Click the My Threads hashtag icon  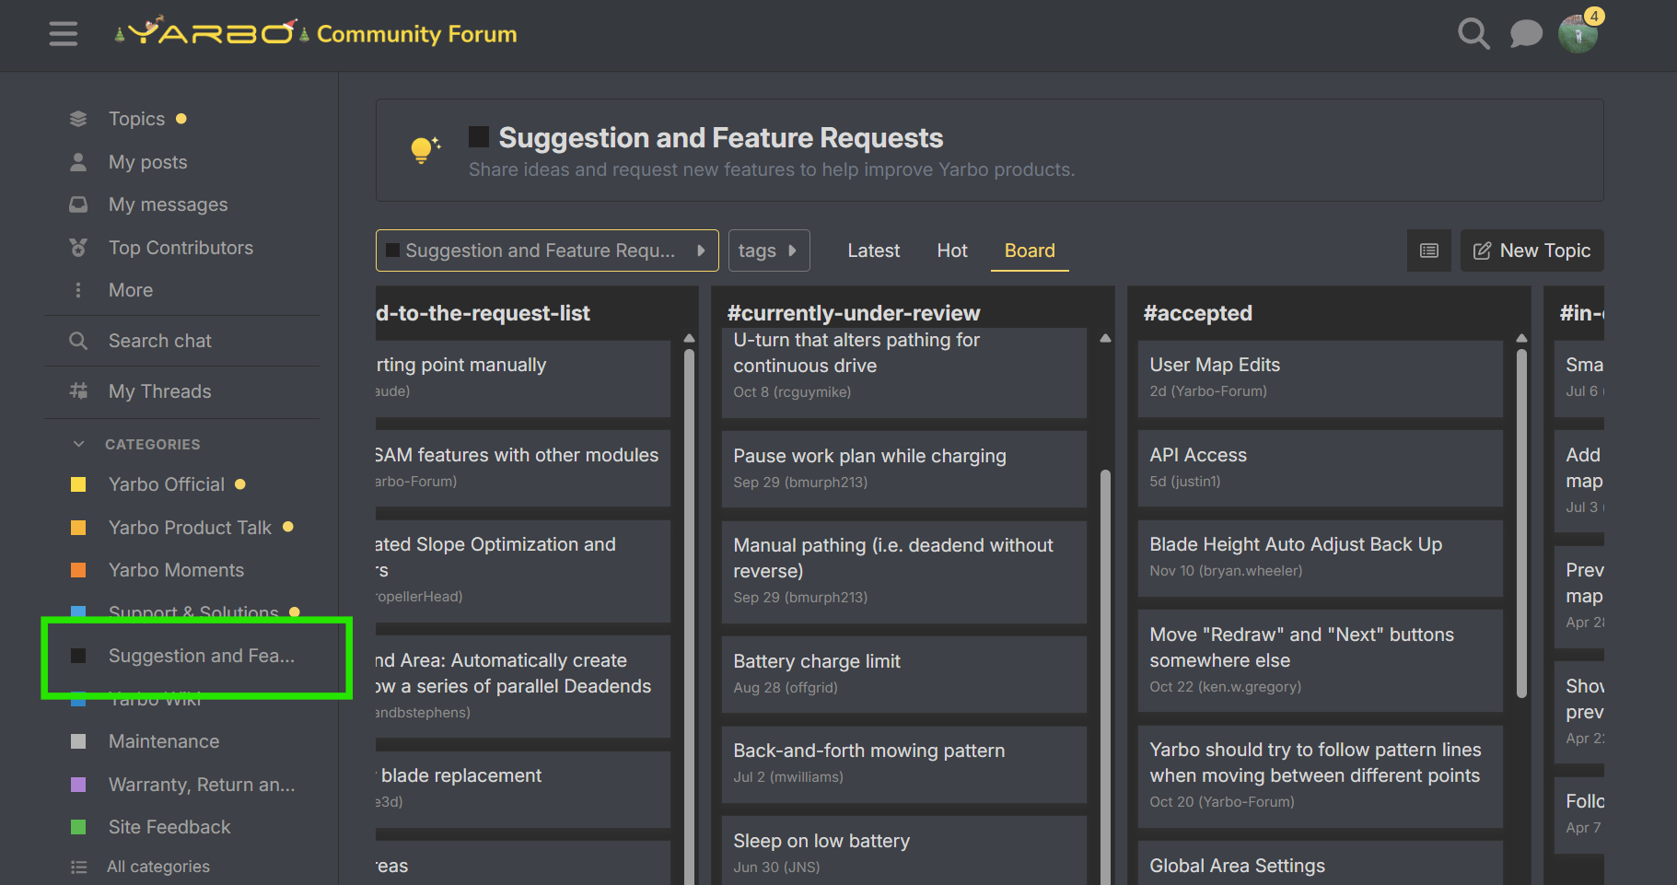[78, 391]
